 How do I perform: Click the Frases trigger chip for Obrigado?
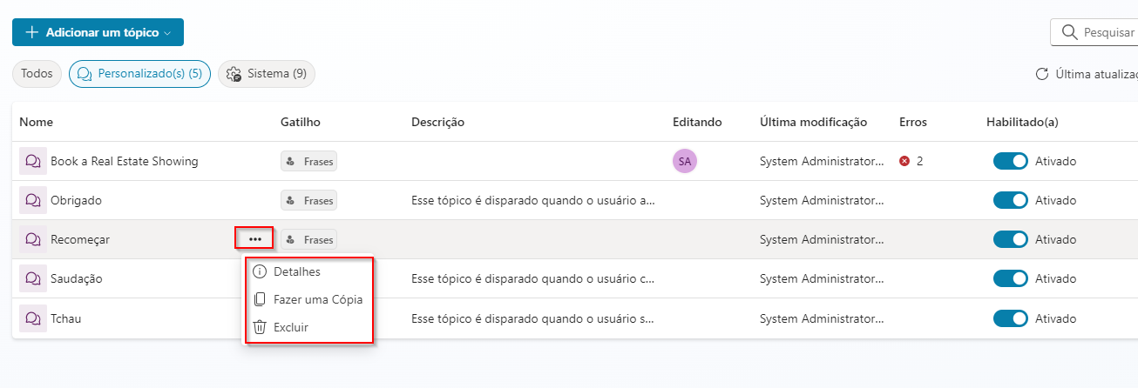coord(309,200)
